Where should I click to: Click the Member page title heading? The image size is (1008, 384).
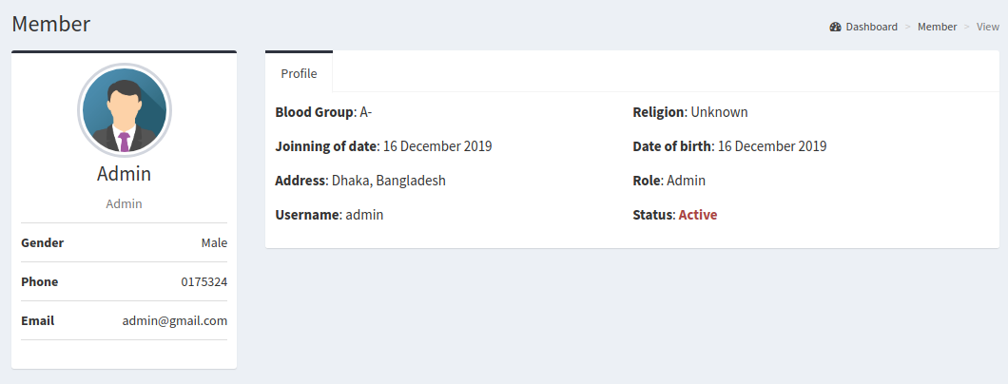click(51, 24)
